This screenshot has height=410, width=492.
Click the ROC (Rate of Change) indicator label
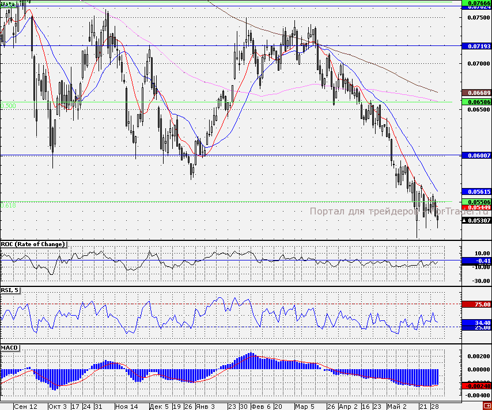(x=32, y=244)
